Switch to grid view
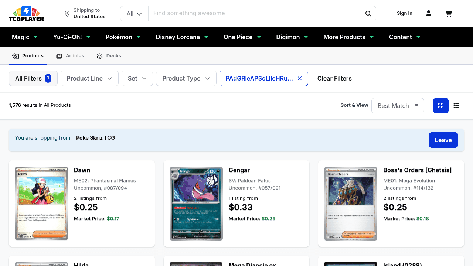The width and height of the screenshot is (473, 266). (440, 106)
